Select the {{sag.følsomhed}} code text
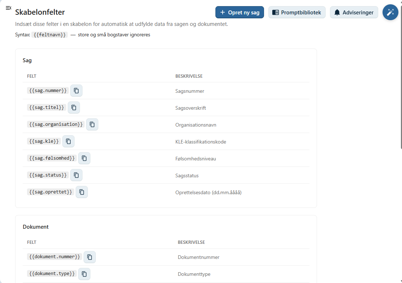 pos(52,158)
